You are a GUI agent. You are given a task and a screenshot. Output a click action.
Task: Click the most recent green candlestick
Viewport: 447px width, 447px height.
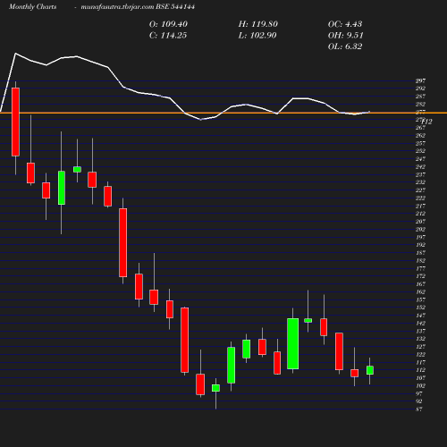[x=370, y=370]
